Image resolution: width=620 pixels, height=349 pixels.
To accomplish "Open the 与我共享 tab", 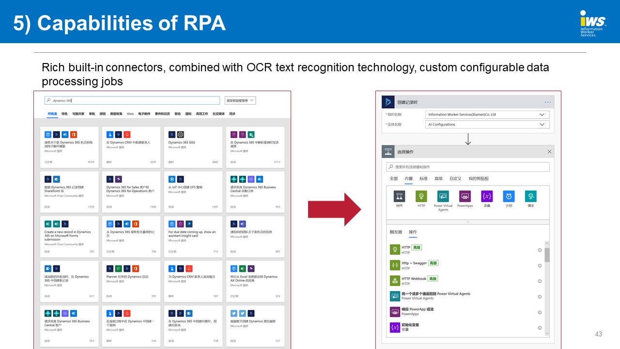I will click(78, 114).
